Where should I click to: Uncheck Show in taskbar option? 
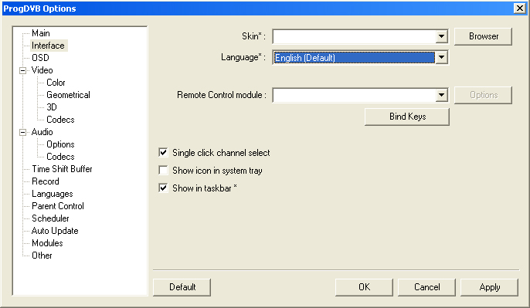coord(163,188)
